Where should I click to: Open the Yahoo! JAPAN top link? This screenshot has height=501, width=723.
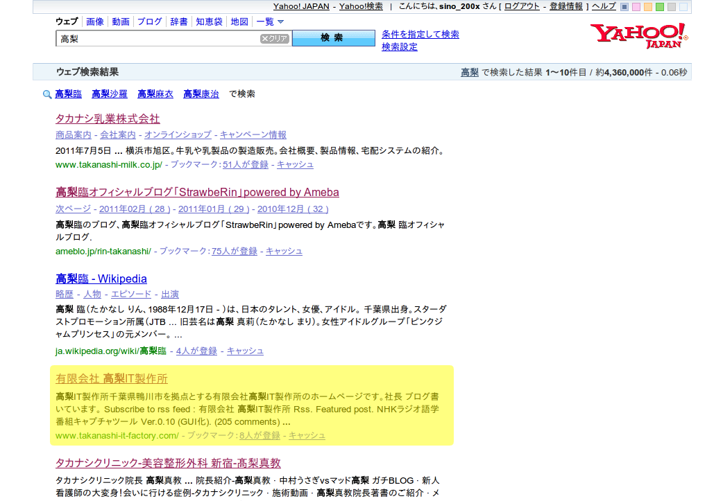(x=301, y=6)
